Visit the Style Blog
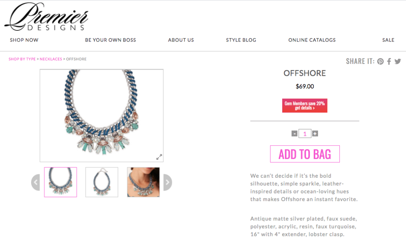The width and height of the screenshot is (406, 242). pyautogui.click(x=241, y=40)
